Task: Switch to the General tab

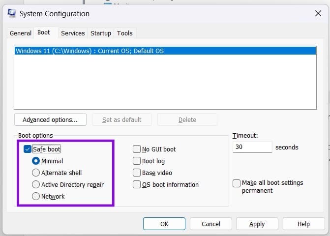Action: pyautogui.click(x=21, y=33)
